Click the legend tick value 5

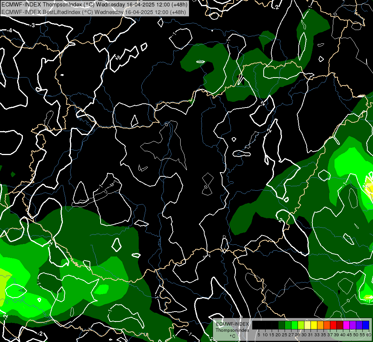click(x=259, y=335)
